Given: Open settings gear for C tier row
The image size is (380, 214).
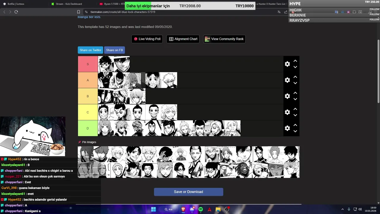Looking at the screenshot, I should [x=287, y=112].
